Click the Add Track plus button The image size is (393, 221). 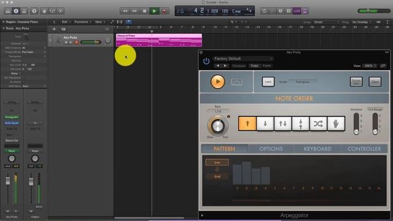(54, 29)
